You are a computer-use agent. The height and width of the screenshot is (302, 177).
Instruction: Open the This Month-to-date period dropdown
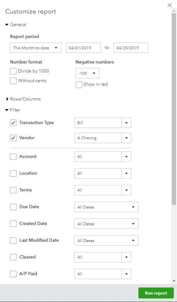click(x=36, y=48)
